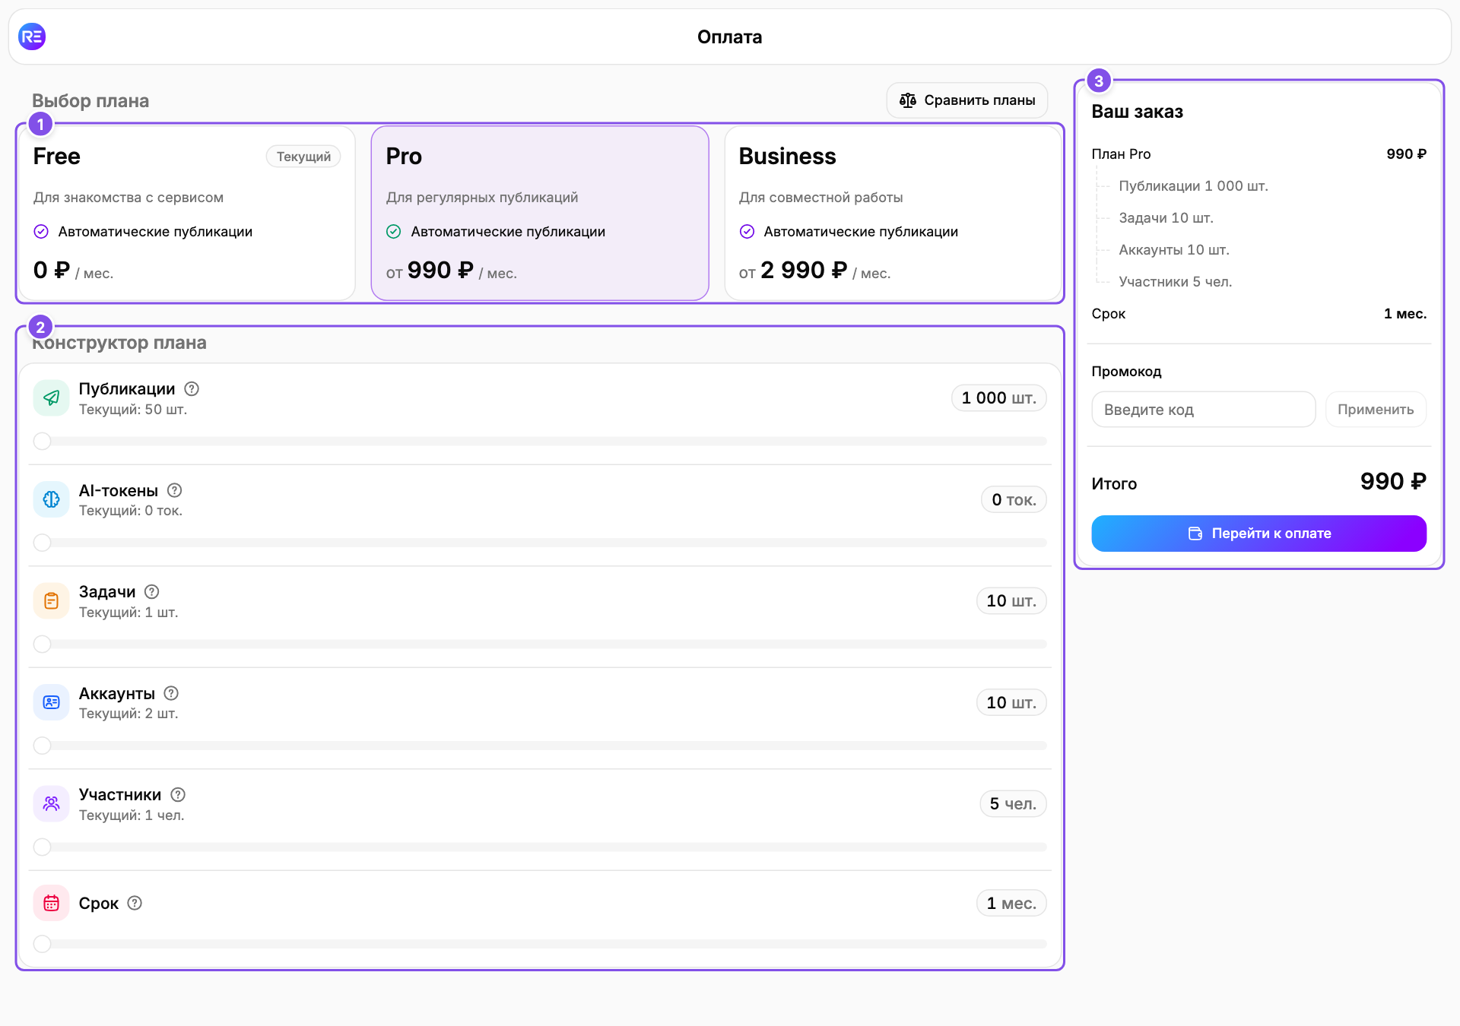This screenshot has width=1460, height=1026.
Task: Choose the Business plan card
Action: (893, 213)
